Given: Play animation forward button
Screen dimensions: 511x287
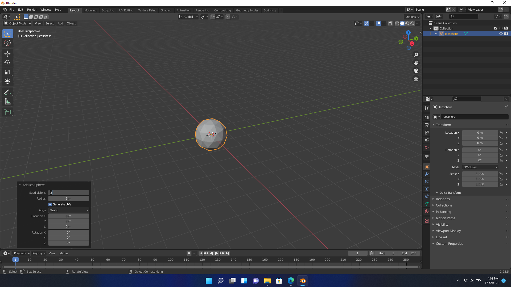Looking at the screenshot, I should coord(217,253).
